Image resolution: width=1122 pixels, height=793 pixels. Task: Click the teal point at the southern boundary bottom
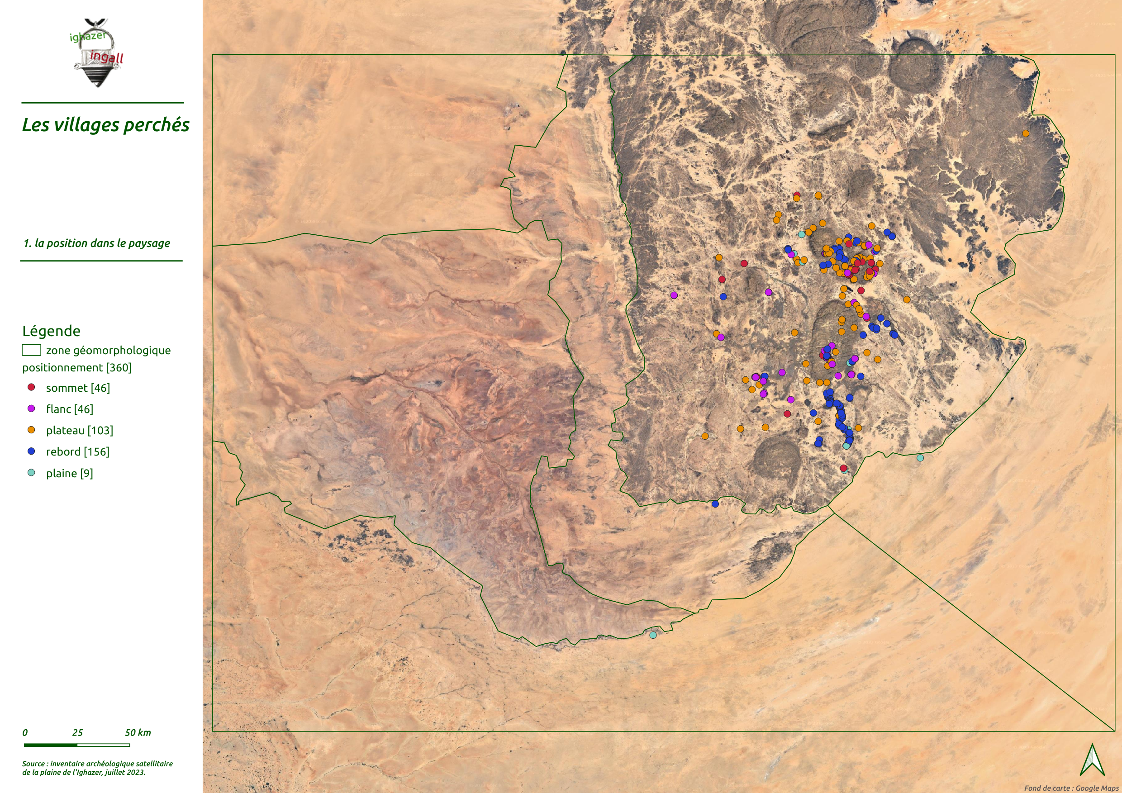click(653, 635)
